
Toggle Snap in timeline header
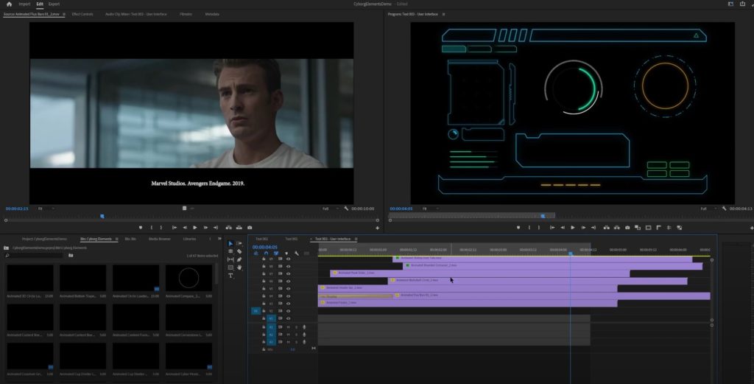click(266, 253)
